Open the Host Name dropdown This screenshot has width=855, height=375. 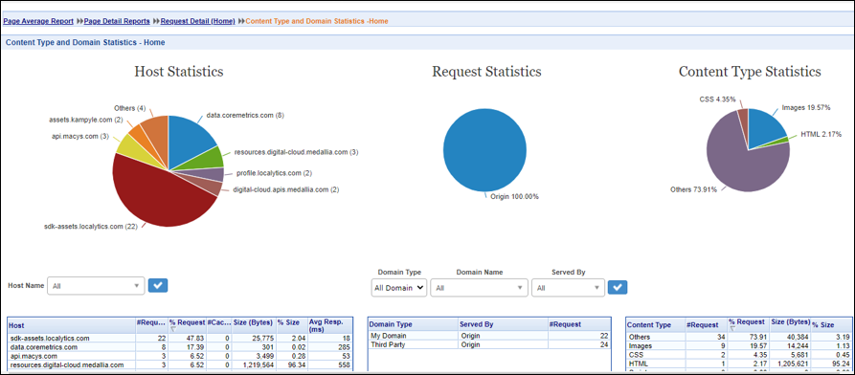(96, 286)
